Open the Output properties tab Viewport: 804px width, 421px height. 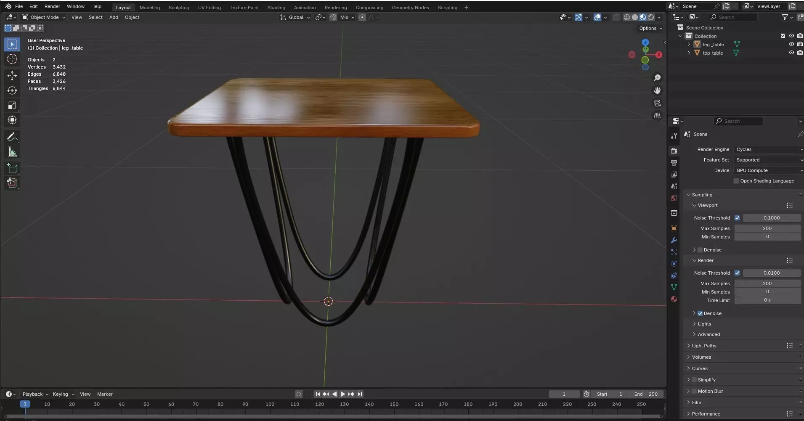(x=674, y=162)
